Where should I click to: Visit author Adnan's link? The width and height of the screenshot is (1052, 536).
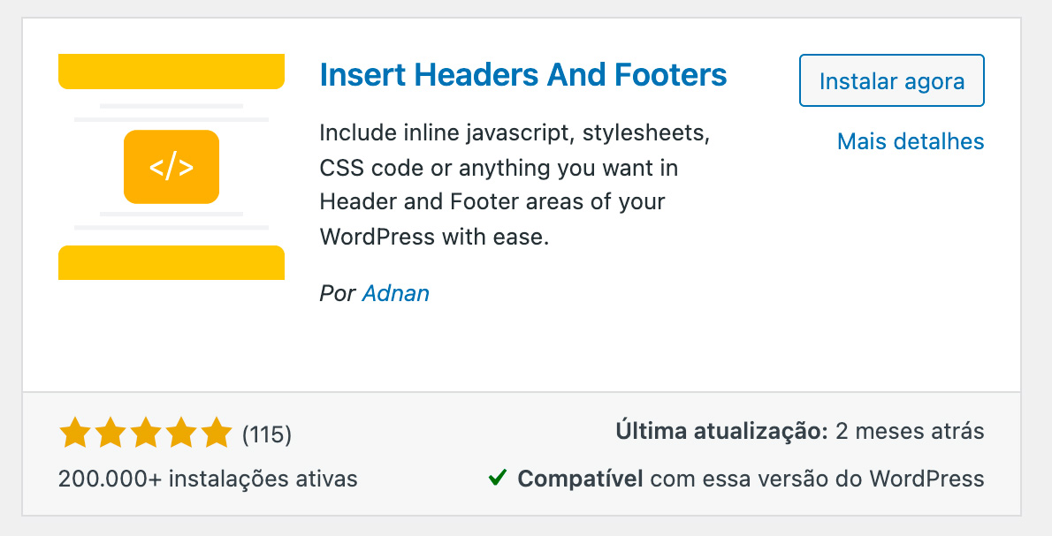tap(396, 293)
